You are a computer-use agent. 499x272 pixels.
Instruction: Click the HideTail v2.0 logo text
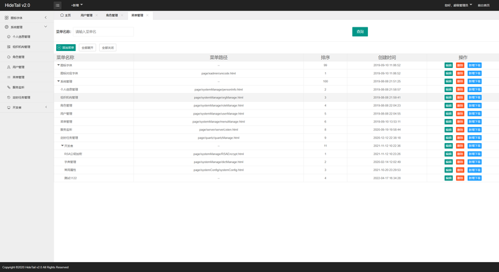click(17, 5)
